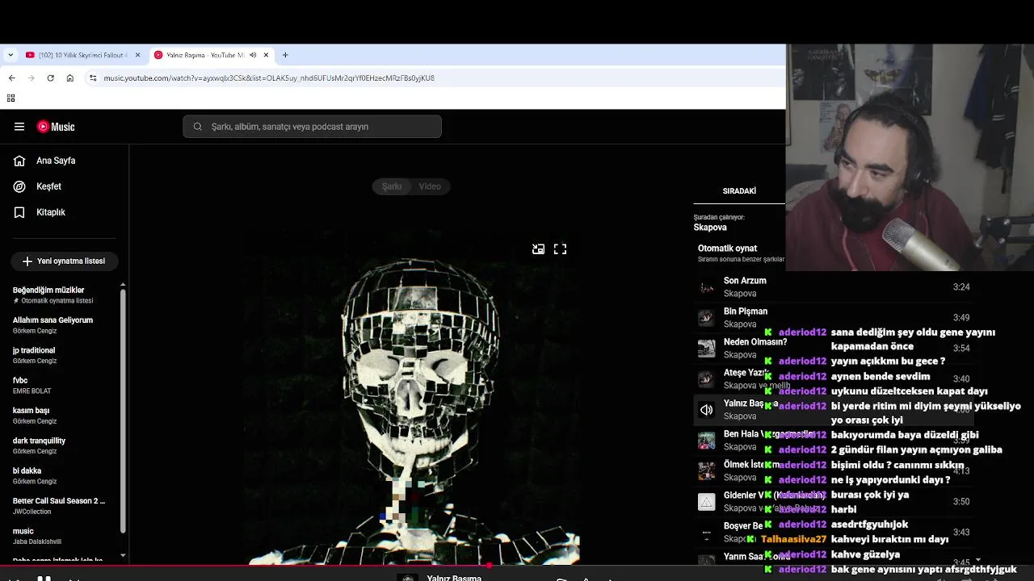1034x581 pixels.
Task: Click the Otomatik oynat label
Action: [727, 249]
